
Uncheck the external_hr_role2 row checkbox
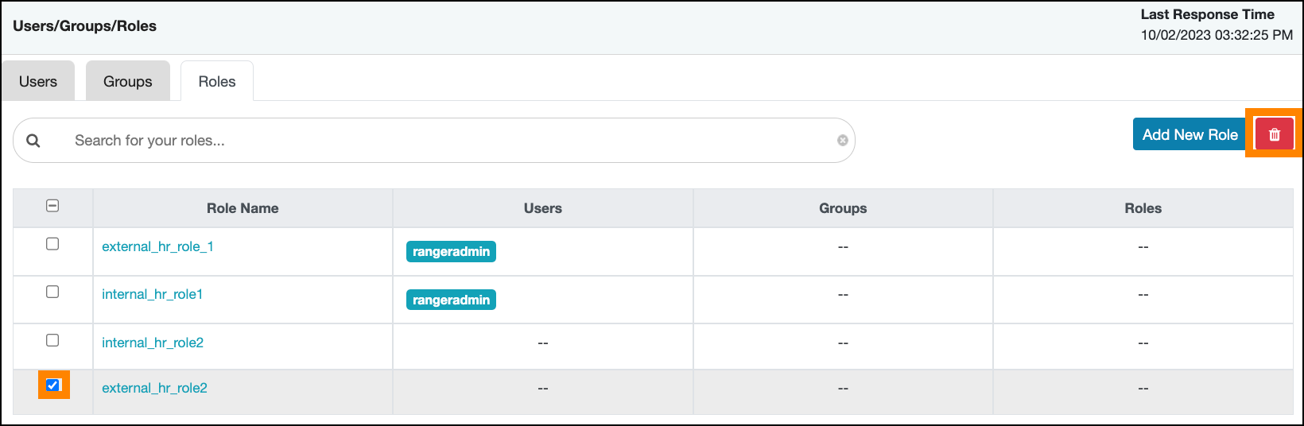(x=53, y=385)
